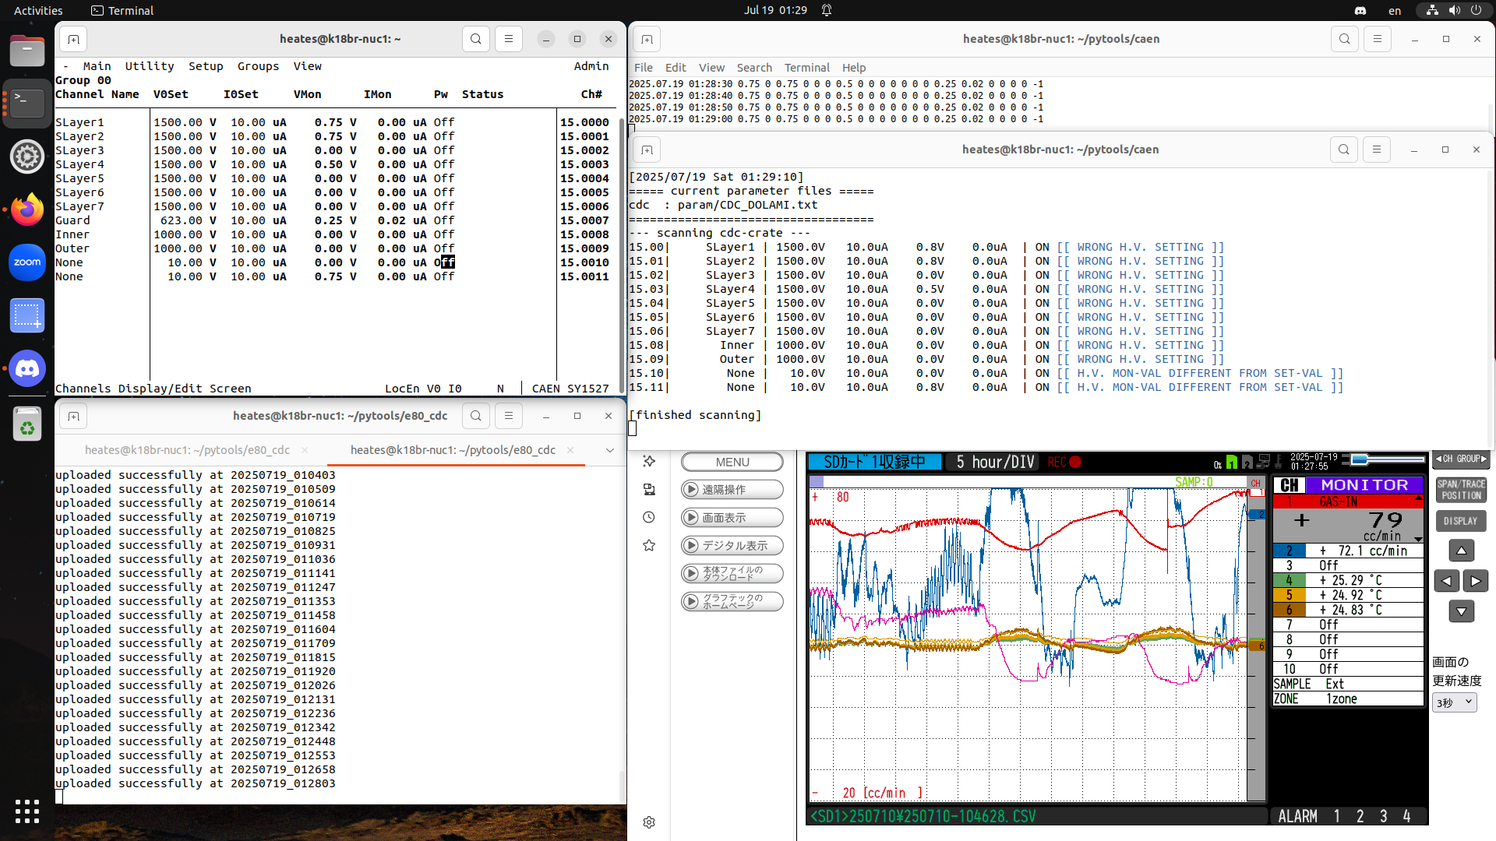The width and height of the screenshot is (1496, 841).
Task: Launch Discord from the dock
Action: 27,368
